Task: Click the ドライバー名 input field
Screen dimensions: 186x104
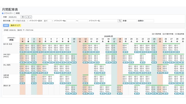Action: click(109, 21)
